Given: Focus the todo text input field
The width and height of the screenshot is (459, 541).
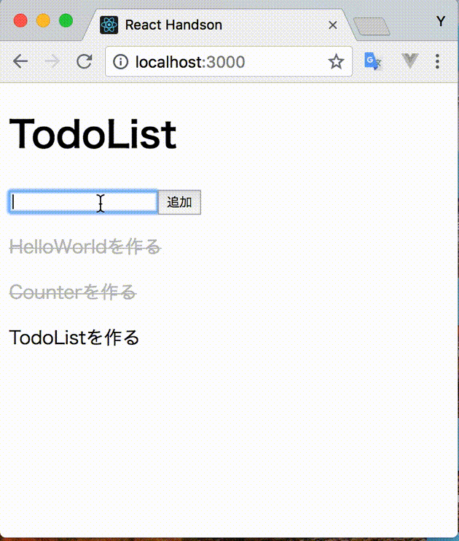Looking at the screenshot, I should [x=83, y=202].
